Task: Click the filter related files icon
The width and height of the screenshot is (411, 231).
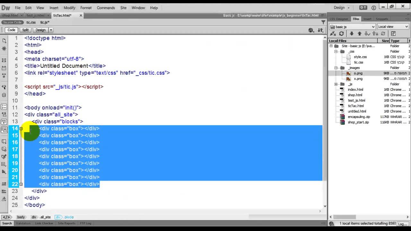Action: pos(323,22)
